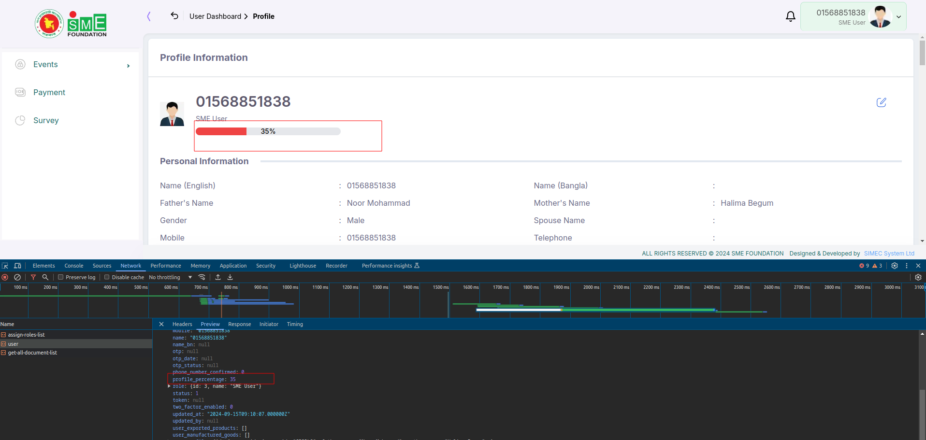The image size is (926, 440).
Task: Open the No throttling dropdown
Action: pyautogui.click(x=170, y=277)
